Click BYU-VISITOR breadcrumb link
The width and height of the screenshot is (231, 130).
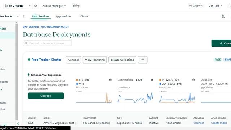(x=30, y=27)
